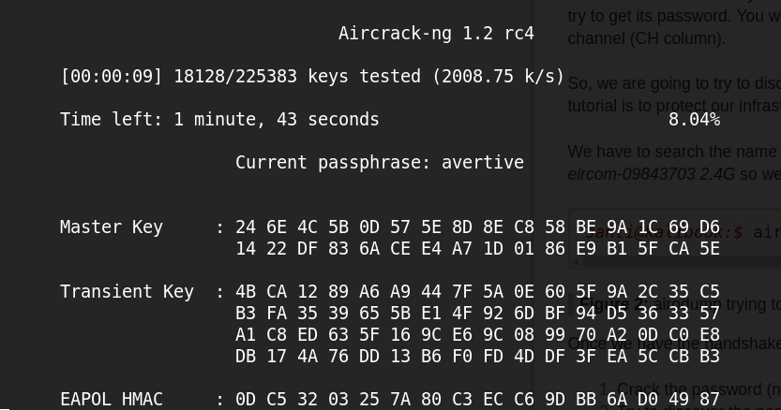Click Transient Key row starting with A1 C8
The width and height of the screenshot is (781, 410).
point(477,335)
